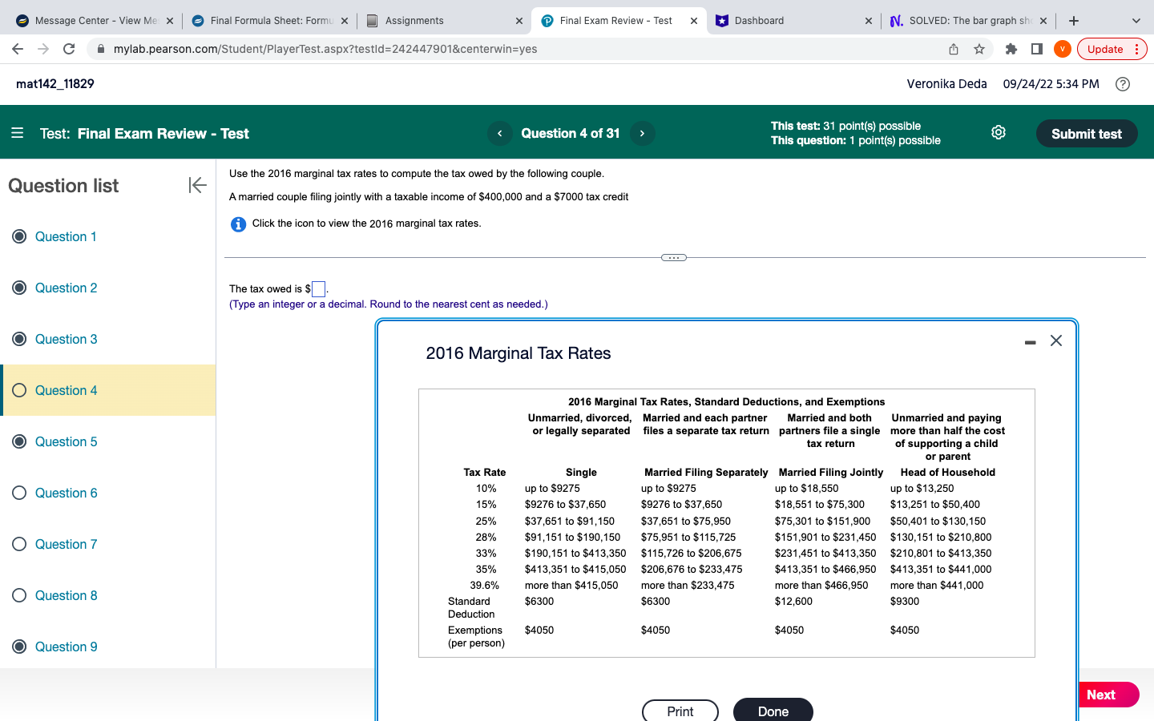Click the 39.6% tax rate cell
Screen dimensions: 1154x721
pos(485,586)
